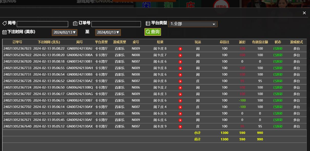Open the start date picker 2024/02/13

(x=65, y=32)
